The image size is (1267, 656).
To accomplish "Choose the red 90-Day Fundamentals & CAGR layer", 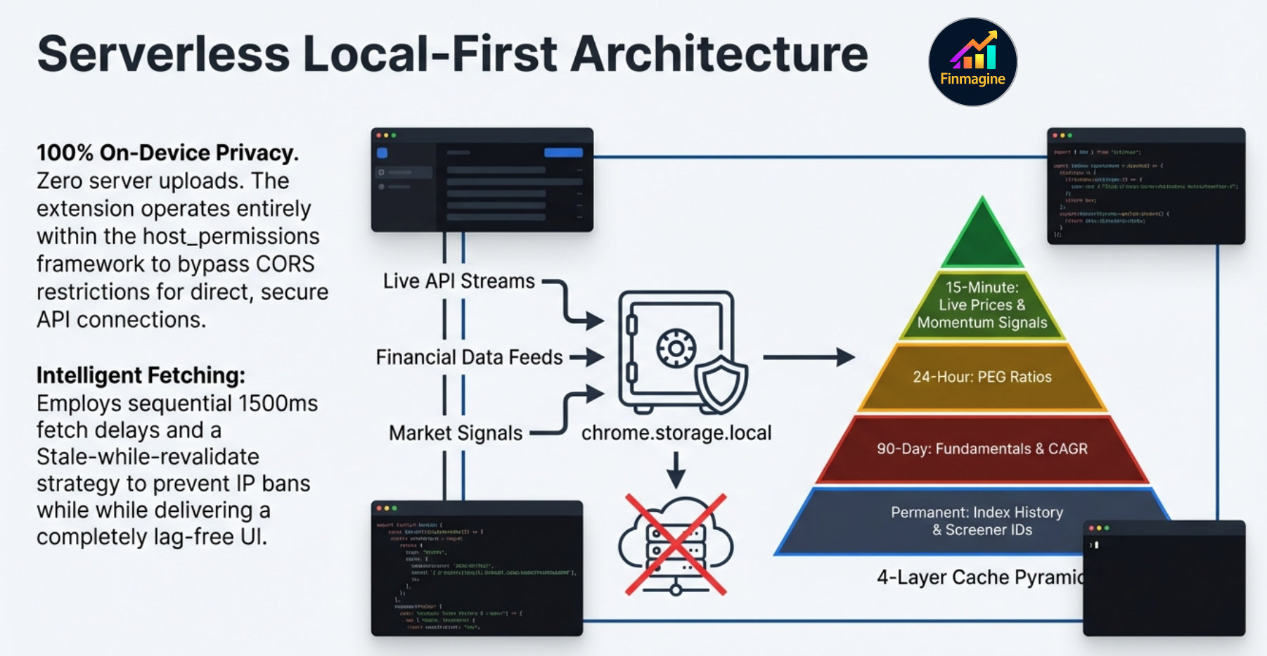I will [982, 449].
